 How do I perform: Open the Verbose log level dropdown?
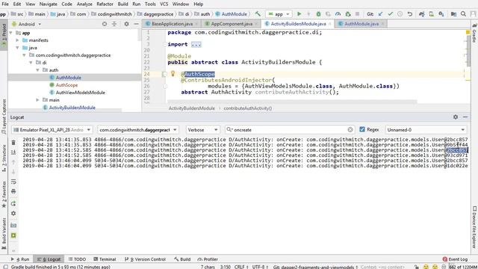point(202,129)
